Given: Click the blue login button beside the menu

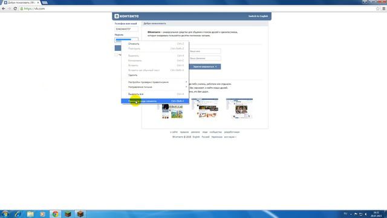Looking at the screenshot, I should point(118,48).
